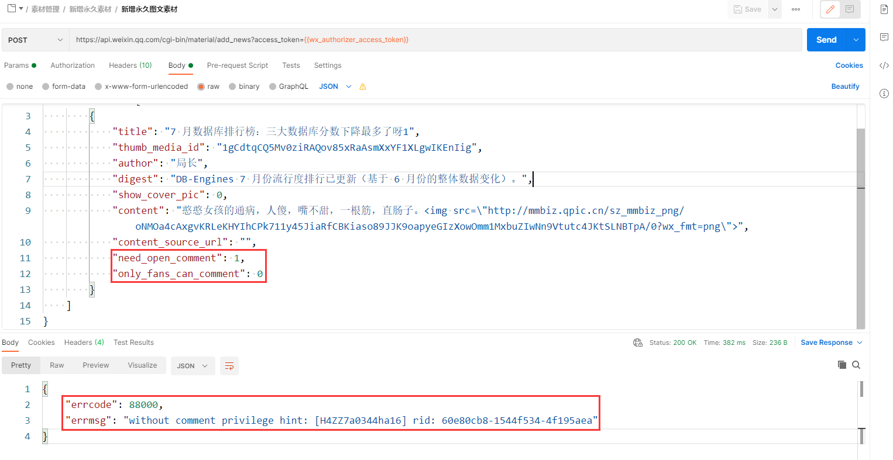
Task: Expand the Save options arrow
Action: tap(775, 9)
